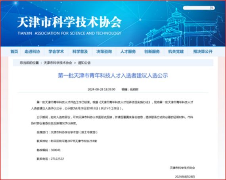
Task: Open the 走进科协 menu item
Action: point(32,52)
